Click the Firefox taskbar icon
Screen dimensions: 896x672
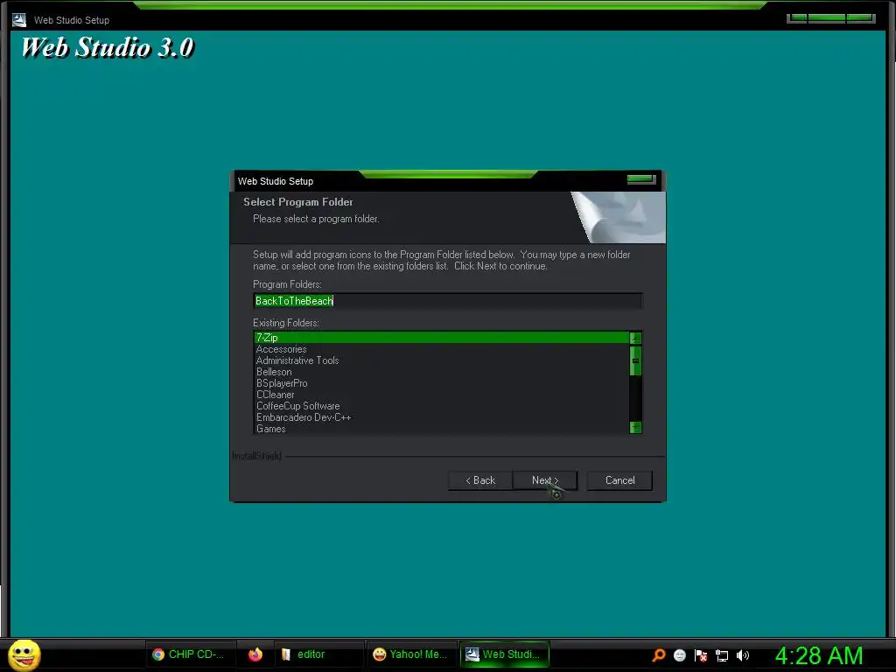pyautogui.click(x=255, y=654)
